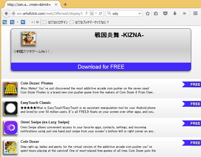The image size is (201, 157).
Task: Open the EasyTouch Classic title
Action: 36,103
